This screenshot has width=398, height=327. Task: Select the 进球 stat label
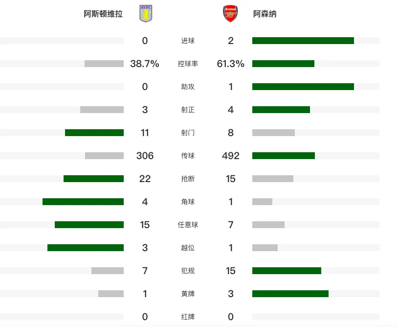coord(188,41)
